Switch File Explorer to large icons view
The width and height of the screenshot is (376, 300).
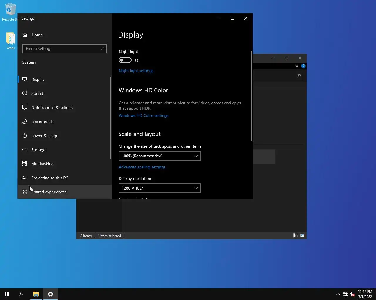[302, 236]
